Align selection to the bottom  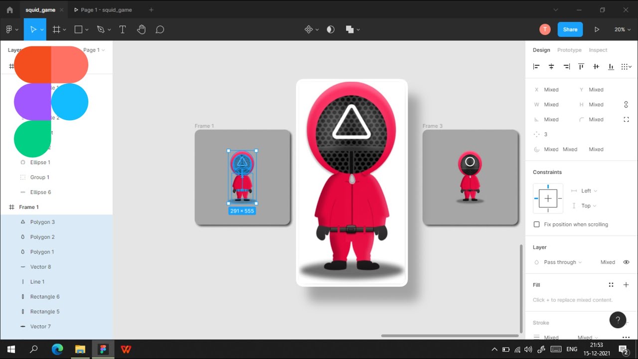pos(611,66)
